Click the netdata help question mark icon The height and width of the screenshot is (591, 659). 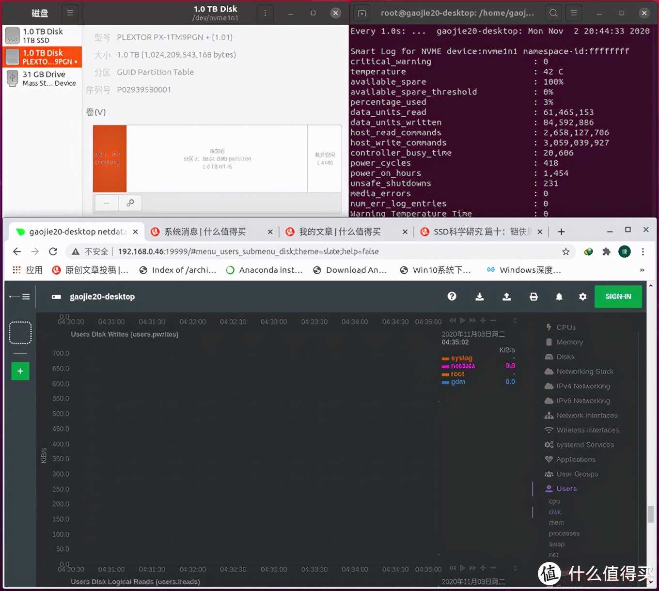click(x=452, y=296)
